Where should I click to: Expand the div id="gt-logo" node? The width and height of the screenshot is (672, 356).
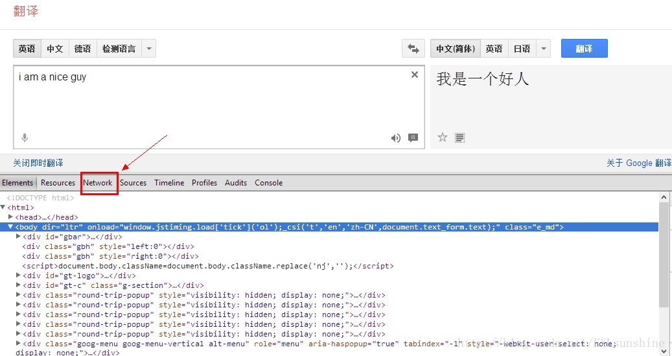tap(18, 276)
